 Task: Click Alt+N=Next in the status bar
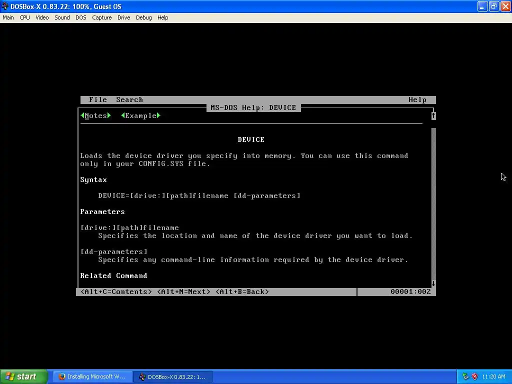pyautogui.click(x=184, y=291)
